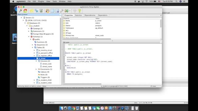Click the Primary key property row

[112, 35]
